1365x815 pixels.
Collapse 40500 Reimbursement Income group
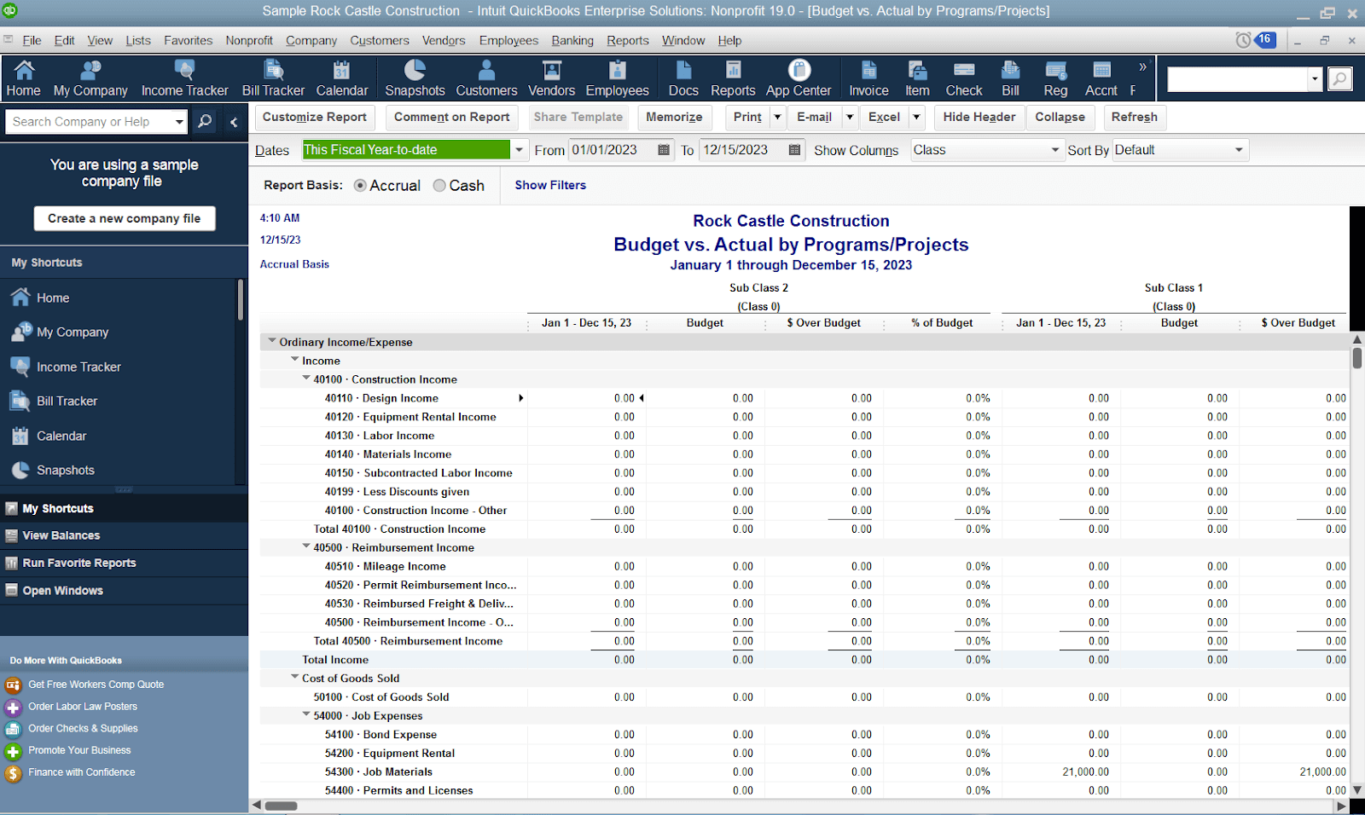(x=306, y=546)
